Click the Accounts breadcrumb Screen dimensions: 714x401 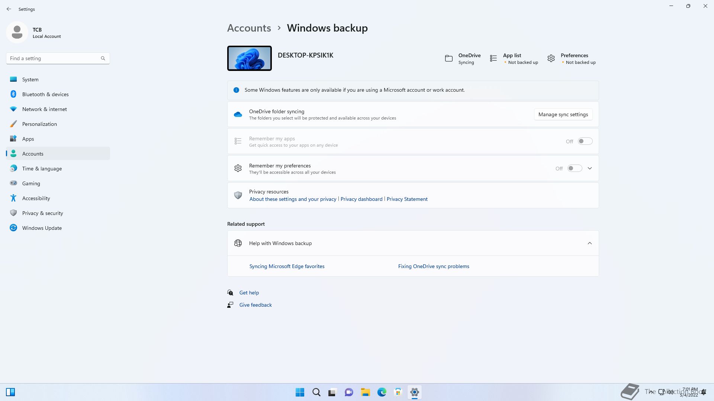click(249, 28)
